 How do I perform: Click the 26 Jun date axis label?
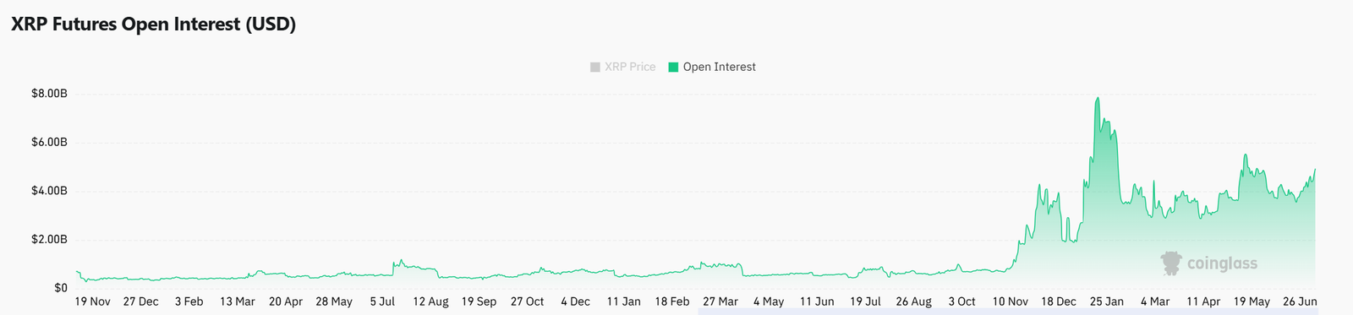coord(1300,301)
